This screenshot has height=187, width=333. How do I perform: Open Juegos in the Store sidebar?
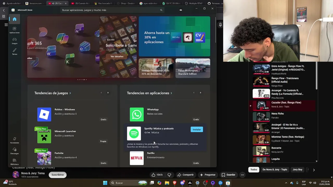click(15, 41)
